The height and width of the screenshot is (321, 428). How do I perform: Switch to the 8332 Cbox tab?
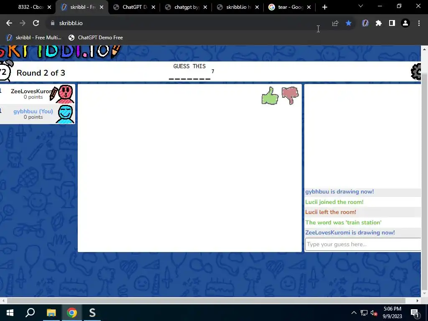click(30, 7)
